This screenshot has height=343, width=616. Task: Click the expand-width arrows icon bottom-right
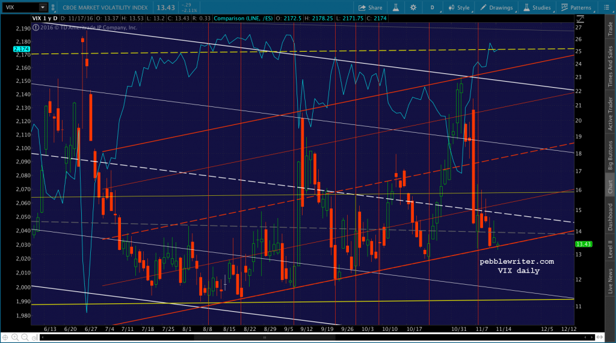(600, 337)
